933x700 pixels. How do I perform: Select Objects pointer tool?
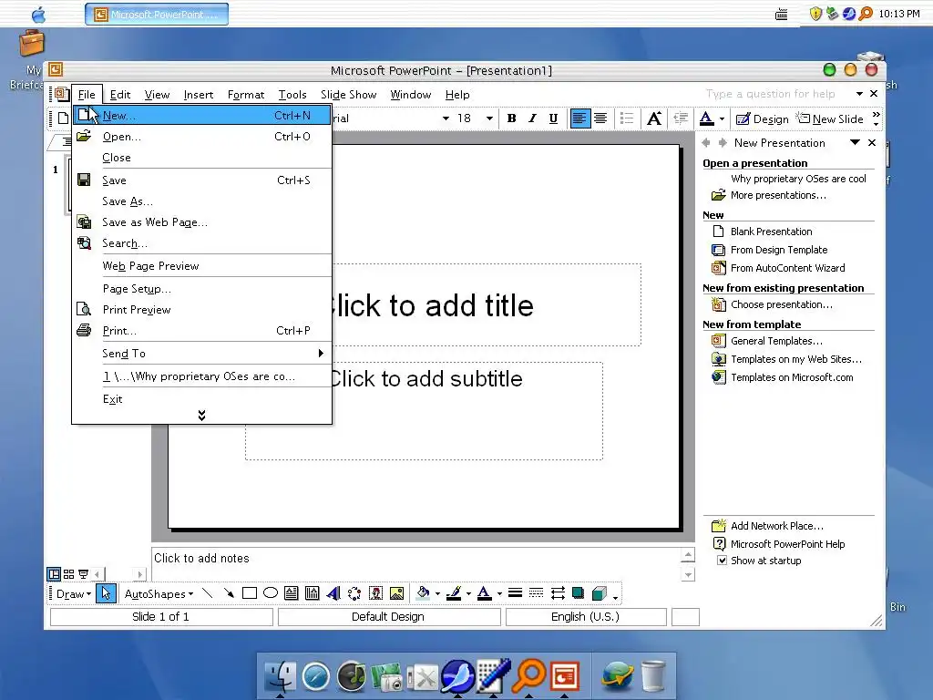tap(106, 593)
